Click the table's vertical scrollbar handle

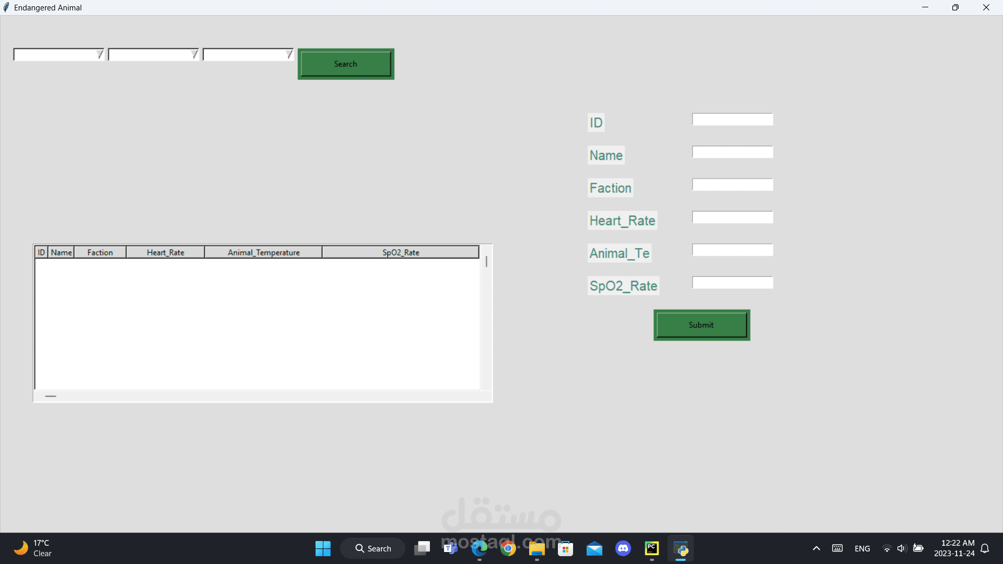point(486,262)
